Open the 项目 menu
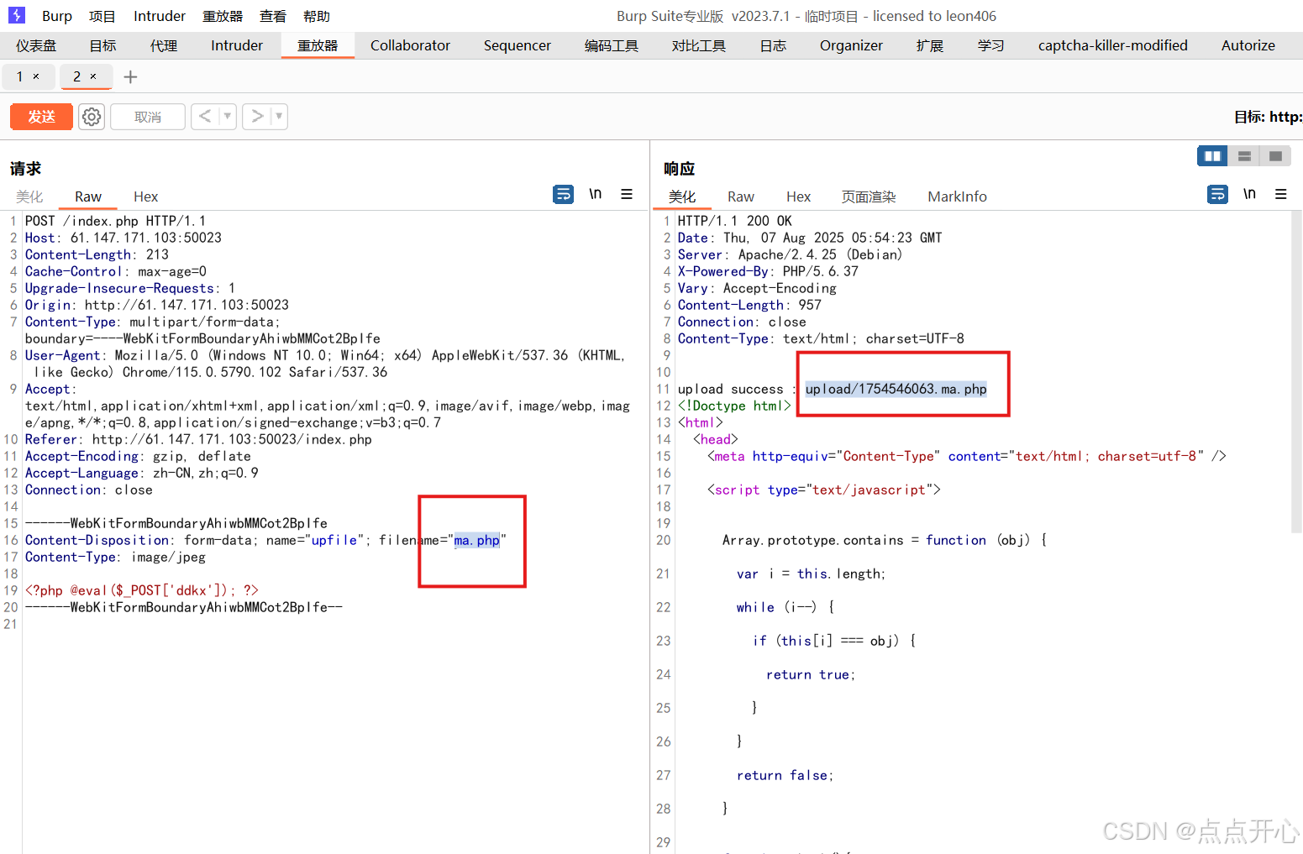Screen dimensions: 1303x854 [102, 16]
